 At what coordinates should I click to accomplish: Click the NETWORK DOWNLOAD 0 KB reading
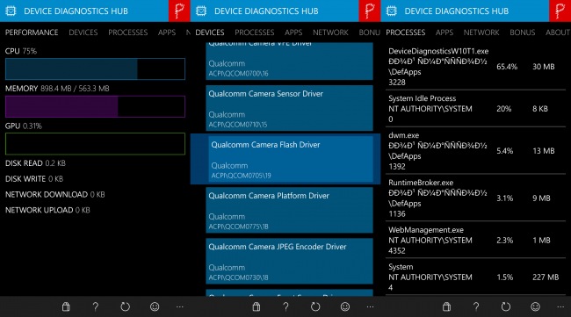(55, 194)
